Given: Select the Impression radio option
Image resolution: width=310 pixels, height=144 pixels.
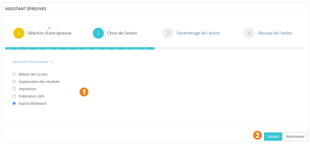Looking at the screenshot, I should [14, 89].
